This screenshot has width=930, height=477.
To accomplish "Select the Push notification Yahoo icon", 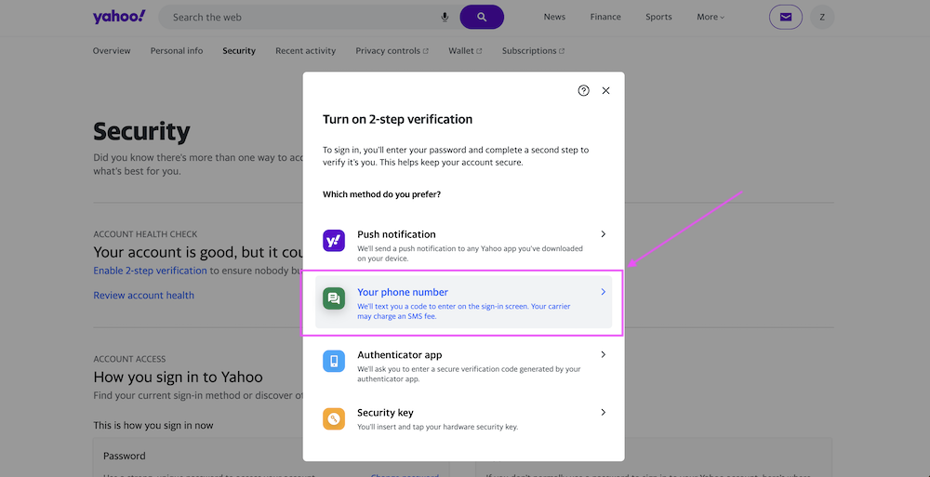I will (x=334, y=241).
